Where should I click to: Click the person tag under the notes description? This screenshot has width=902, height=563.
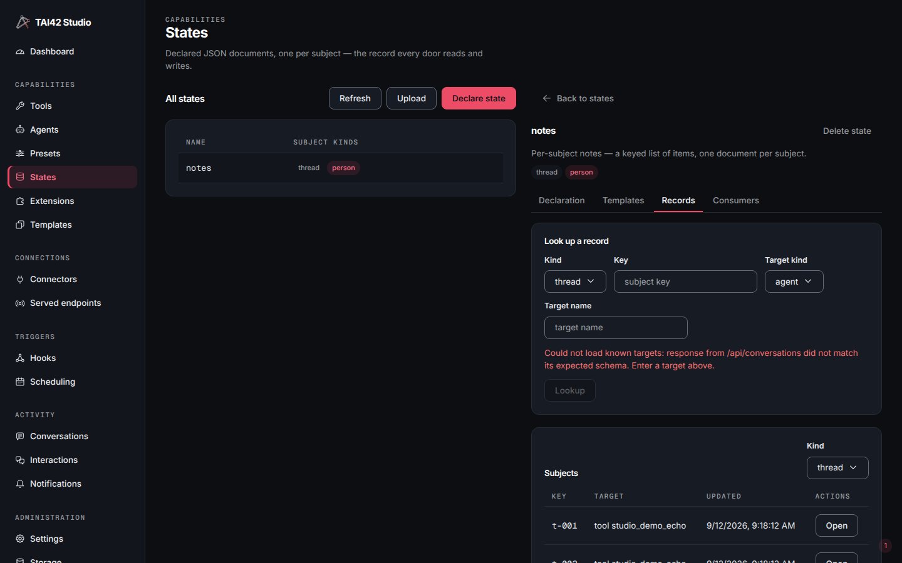point(581,173)
